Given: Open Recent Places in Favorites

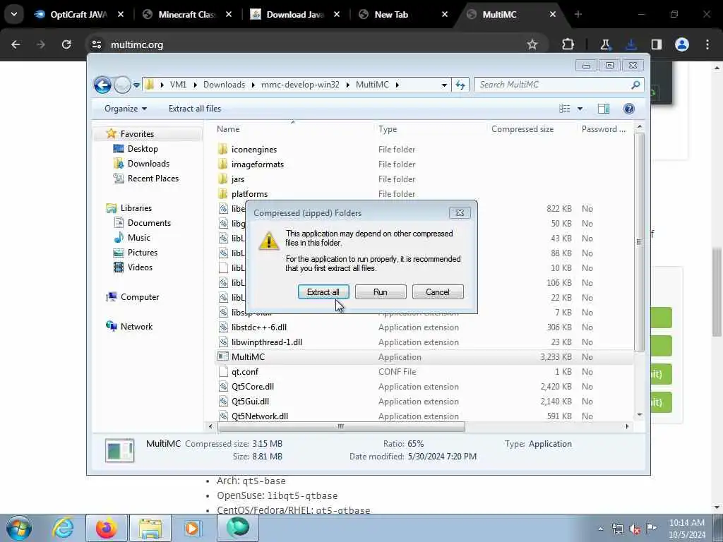Looking at the screenshot, I should click(x=153, y=179).
